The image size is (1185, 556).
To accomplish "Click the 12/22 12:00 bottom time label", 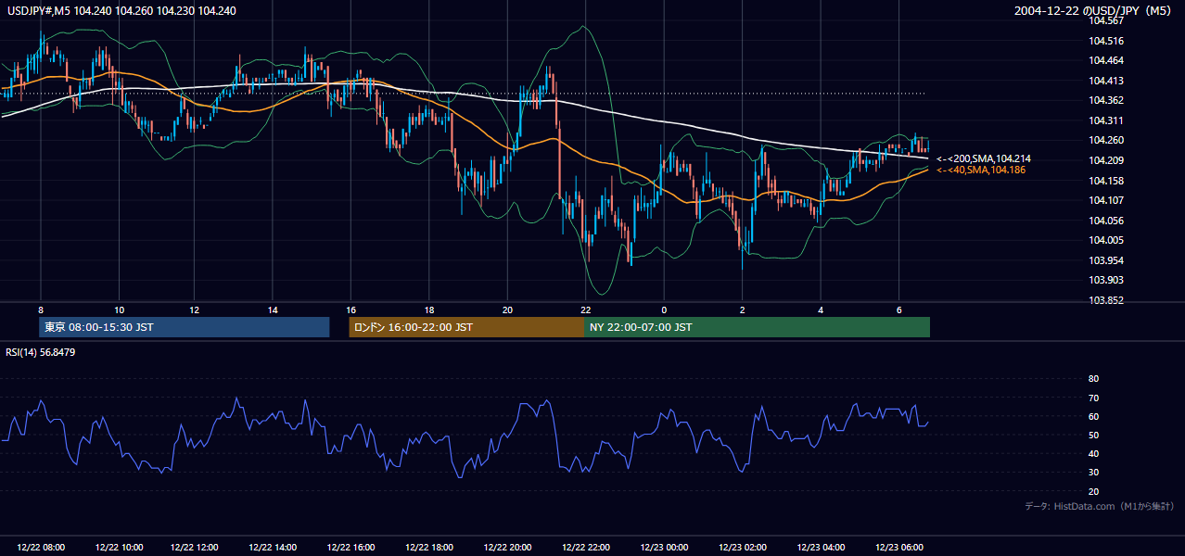I will click(197, 547).
